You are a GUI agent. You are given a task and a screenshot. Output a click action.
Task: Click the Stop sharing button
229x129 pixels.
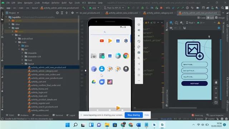click(x=133, y=115)
